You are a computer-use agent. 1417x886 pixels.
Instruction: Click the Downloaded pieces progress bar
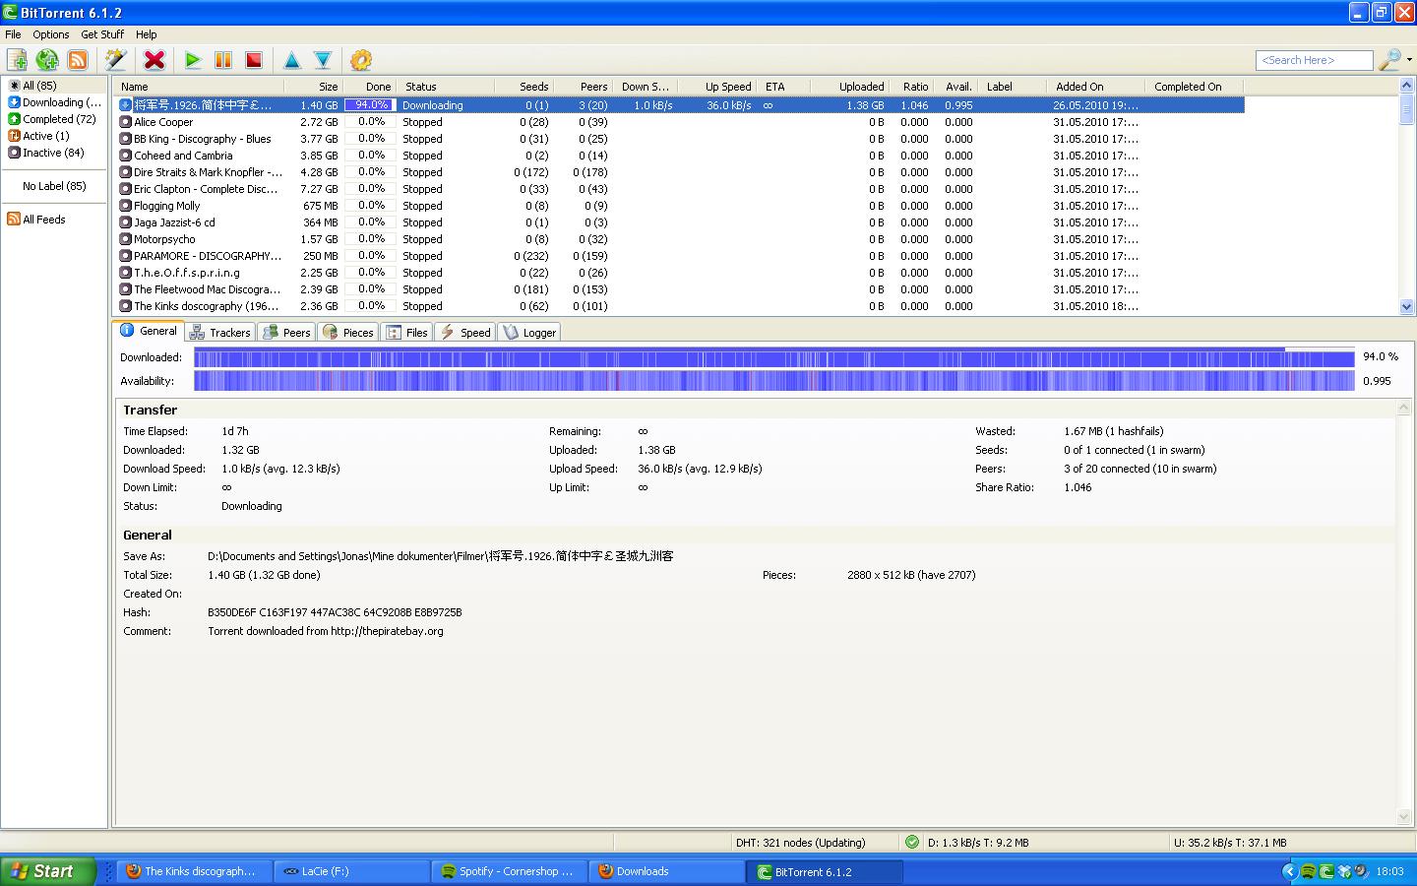[x=773, y=357]
